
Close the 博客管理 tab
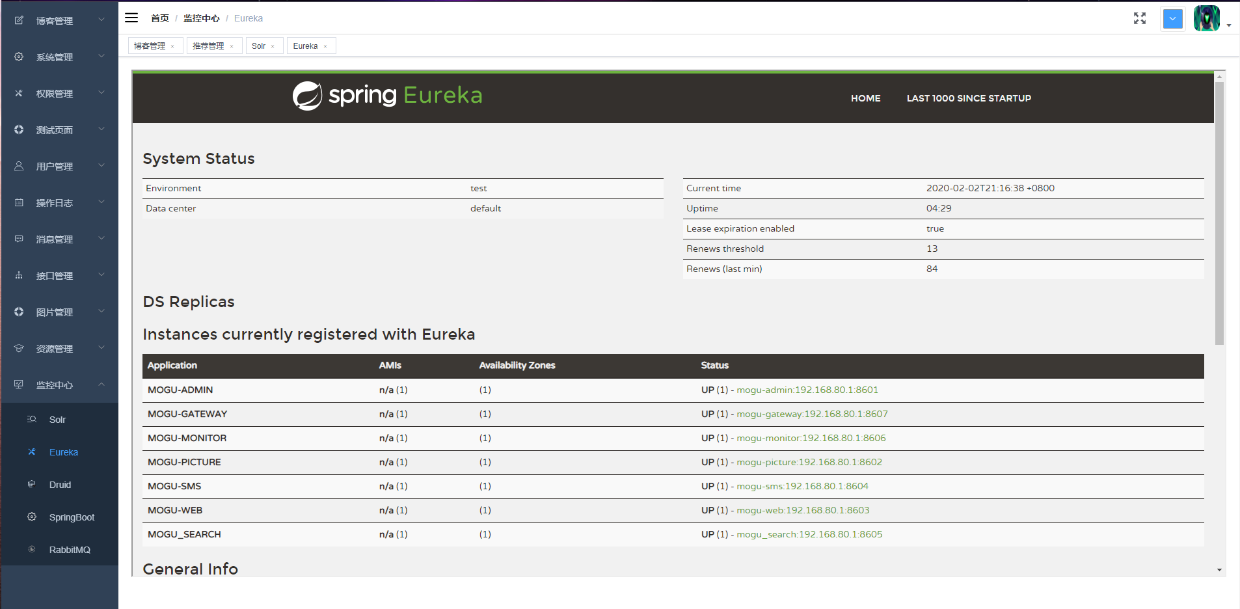point(172,46)
